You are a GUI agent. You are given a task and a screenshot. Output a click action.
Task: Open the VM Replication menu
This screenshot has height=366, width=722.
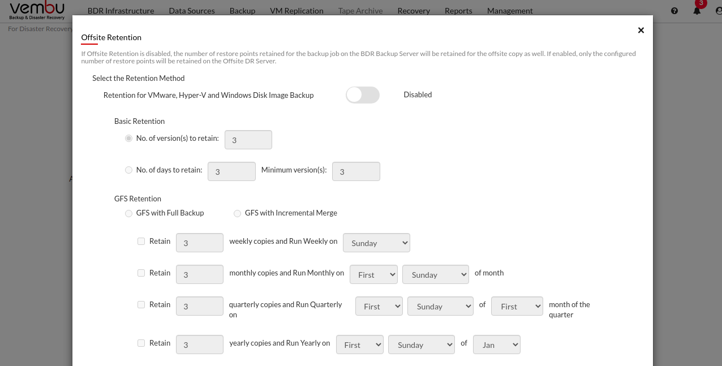[296, 11]
